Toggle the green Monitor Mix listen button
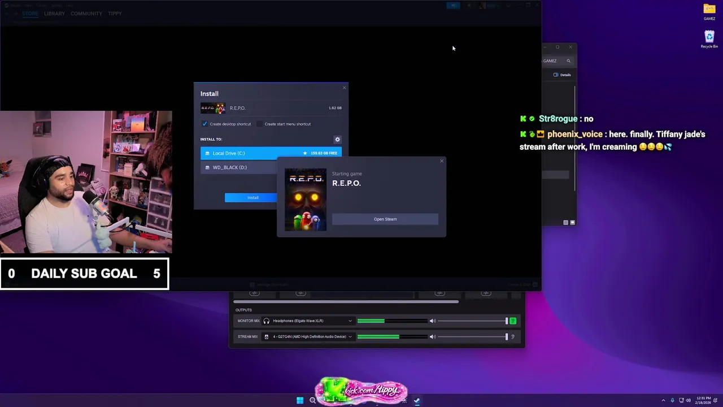The height and width of the screenshot is (407, 723). (x=513, y=321)
